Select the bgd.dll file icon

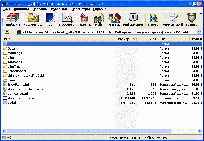pyautogui.click(x=5, y=103)
